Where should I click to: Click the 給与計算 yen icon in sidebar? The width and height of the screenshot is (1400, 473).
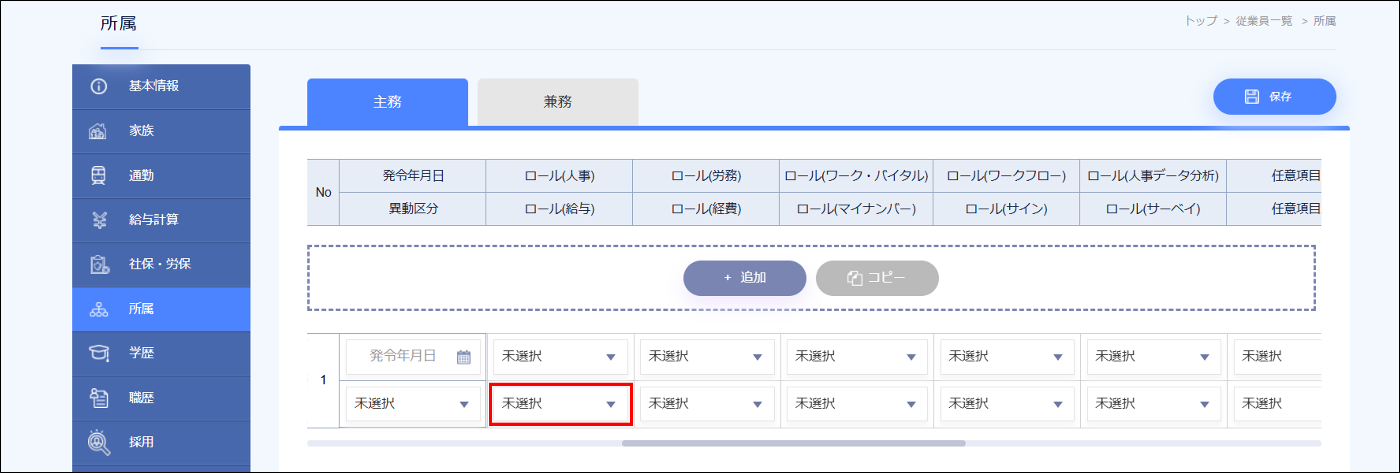[x=99, y=220]
